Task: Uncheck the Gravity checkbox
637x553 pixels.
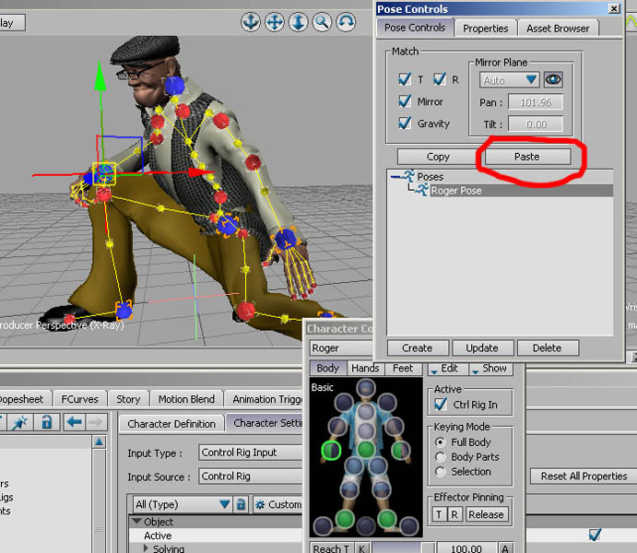Action: pos(405,123)
